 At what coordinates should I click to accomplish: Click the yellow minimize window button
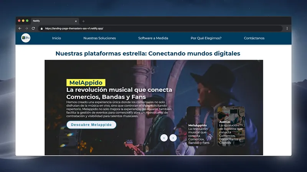tap(23, 21)
